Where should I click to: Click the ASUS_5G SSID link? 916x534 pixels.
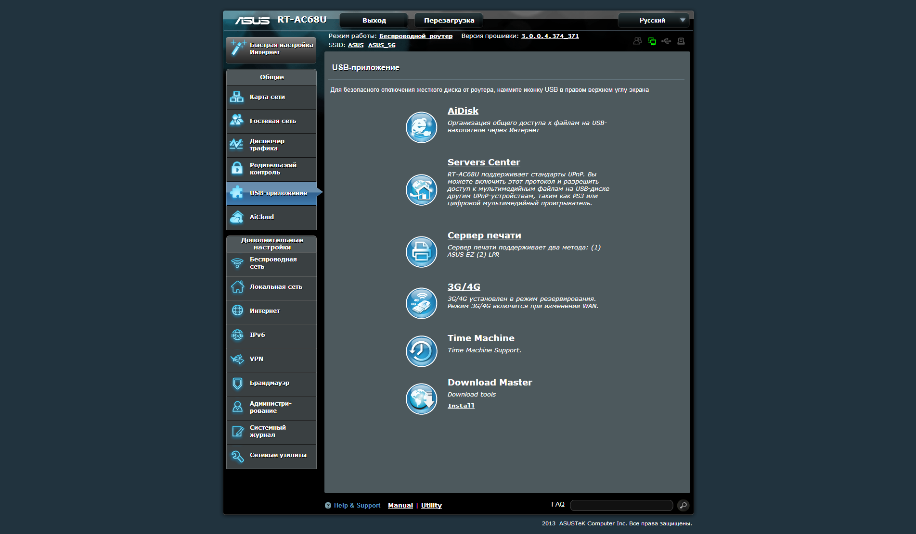click(382, 45)
